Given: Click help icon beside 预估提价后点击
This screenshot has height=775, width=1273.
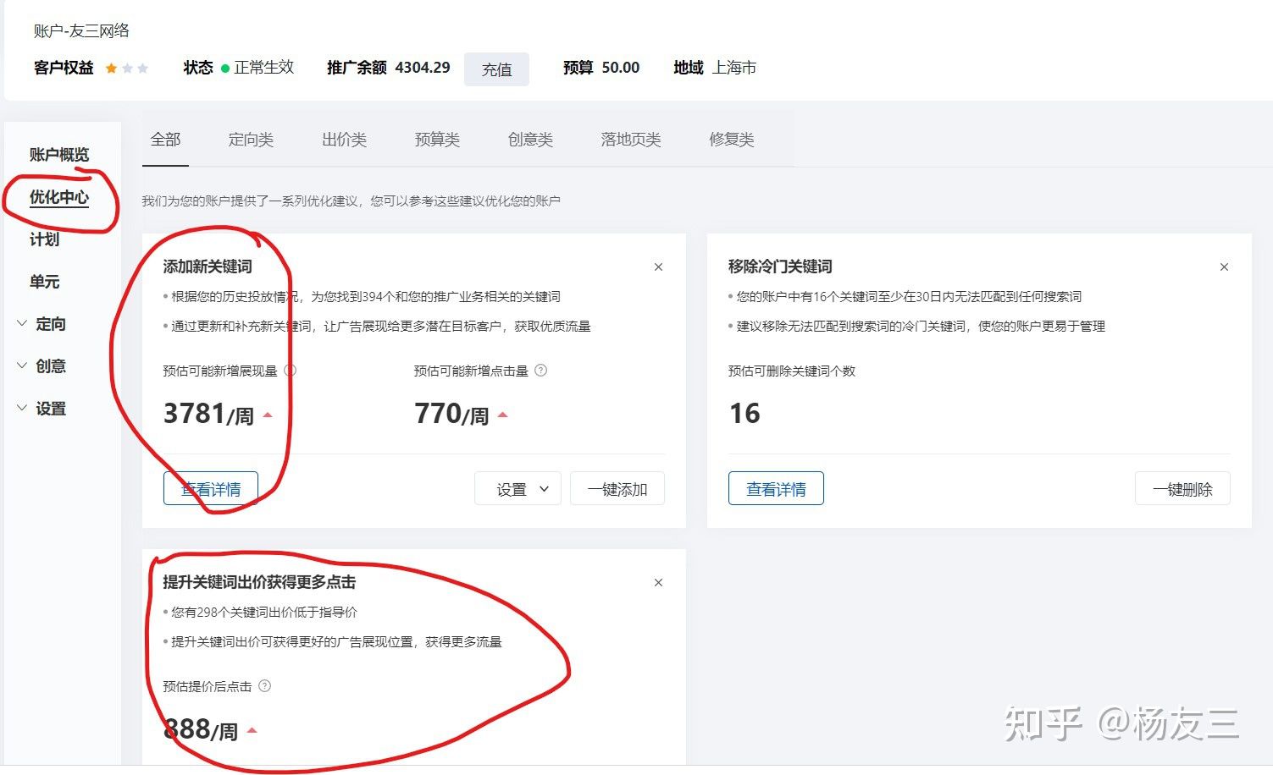Looking at the screenshot, I should pos(265,686).
